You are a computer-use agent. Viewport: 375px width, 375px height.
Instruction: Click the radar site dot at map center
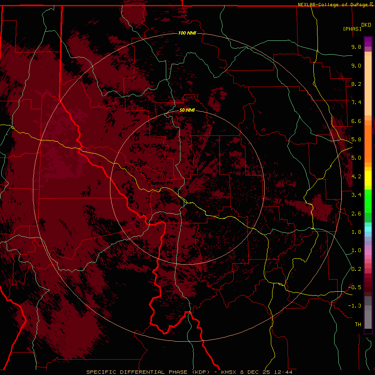(187, 187)
